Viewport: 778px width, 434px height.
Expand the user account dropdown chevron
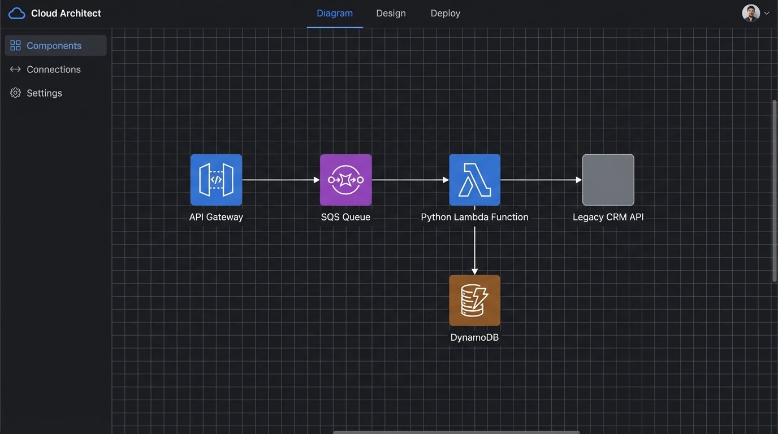click(x=767, y=12)
